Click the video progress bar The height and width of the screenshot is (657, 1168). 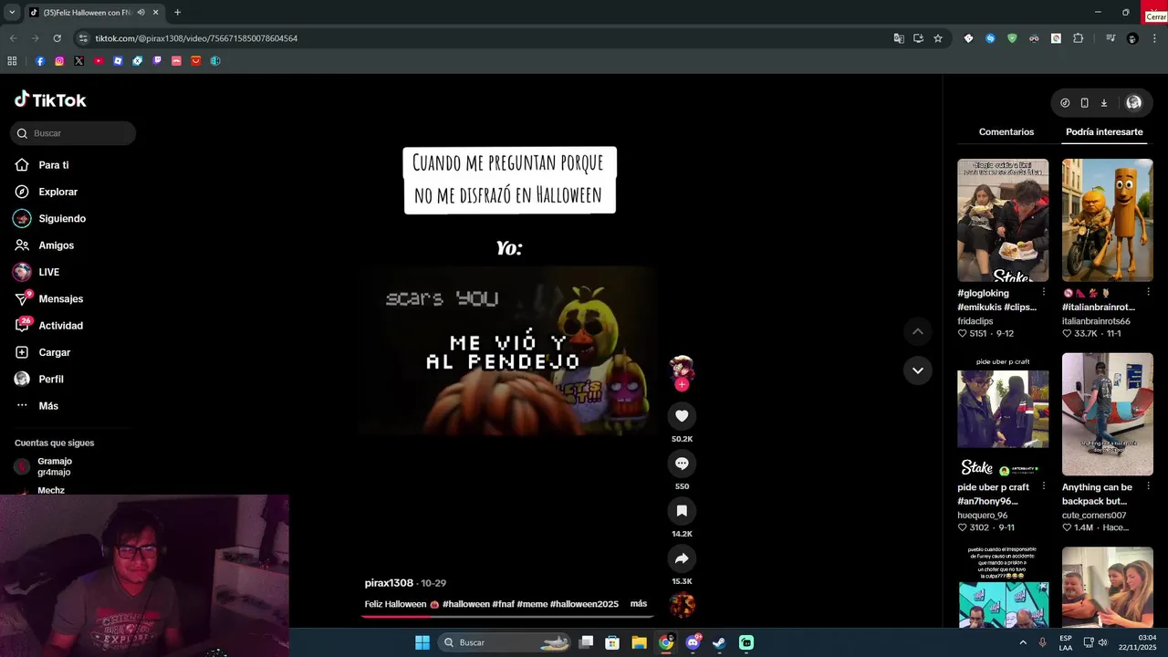(x=506, y=617)
